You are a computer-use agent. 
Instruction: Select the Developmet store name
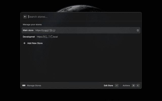pos(29,37)
